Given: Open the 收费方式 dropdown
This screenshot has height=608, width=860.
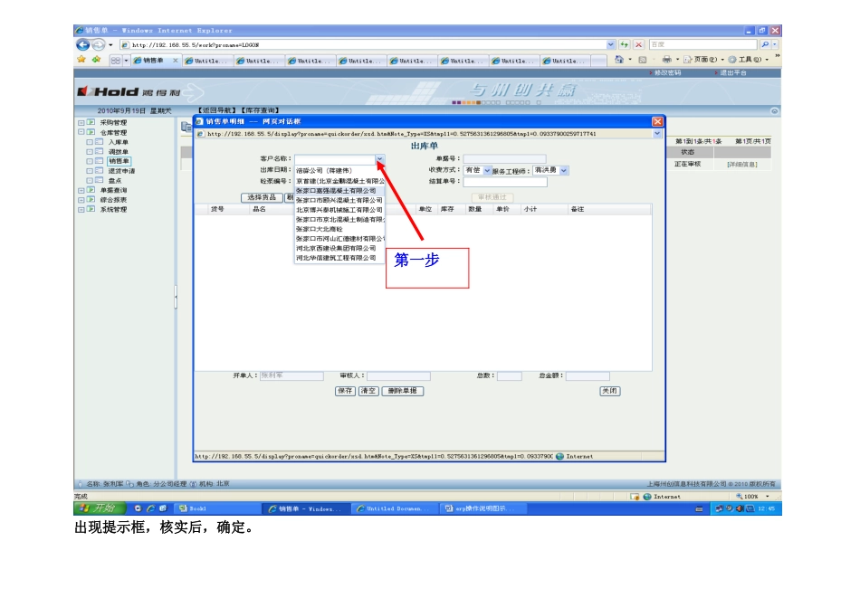Looking at the screenshot, I should tap(487, 170).
